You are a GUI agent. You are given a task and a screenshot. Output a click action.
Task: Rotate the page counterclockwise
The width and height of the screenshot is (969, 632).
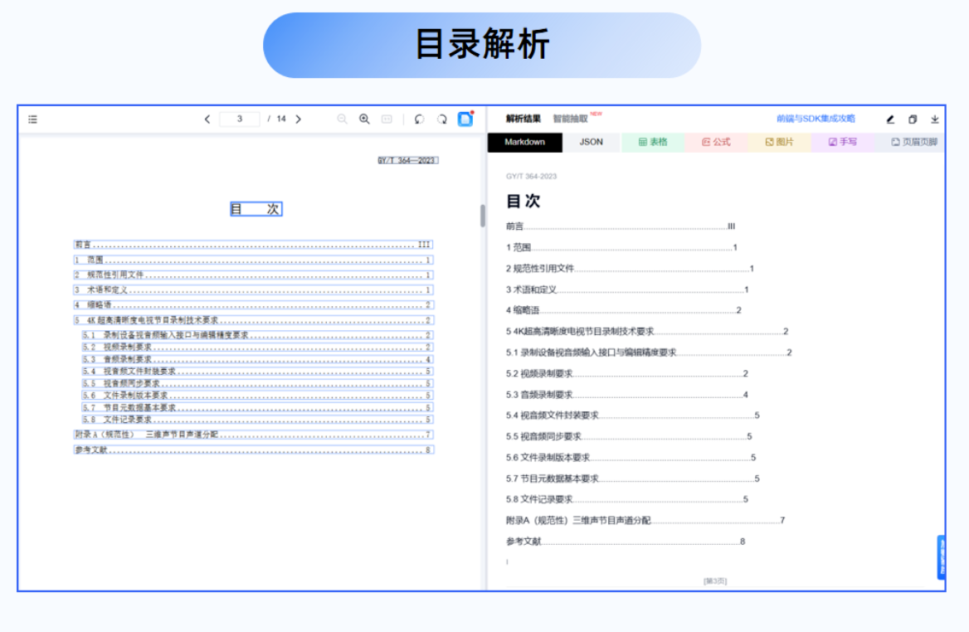point(420,119)
